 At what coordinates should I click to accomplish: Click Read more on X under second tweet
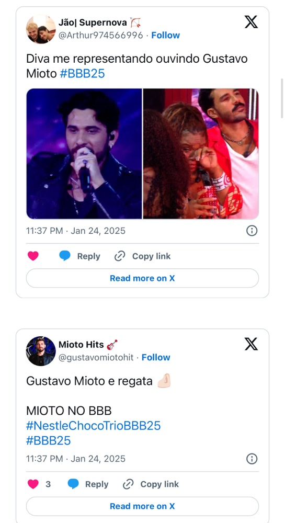click(x=142, y=506)
